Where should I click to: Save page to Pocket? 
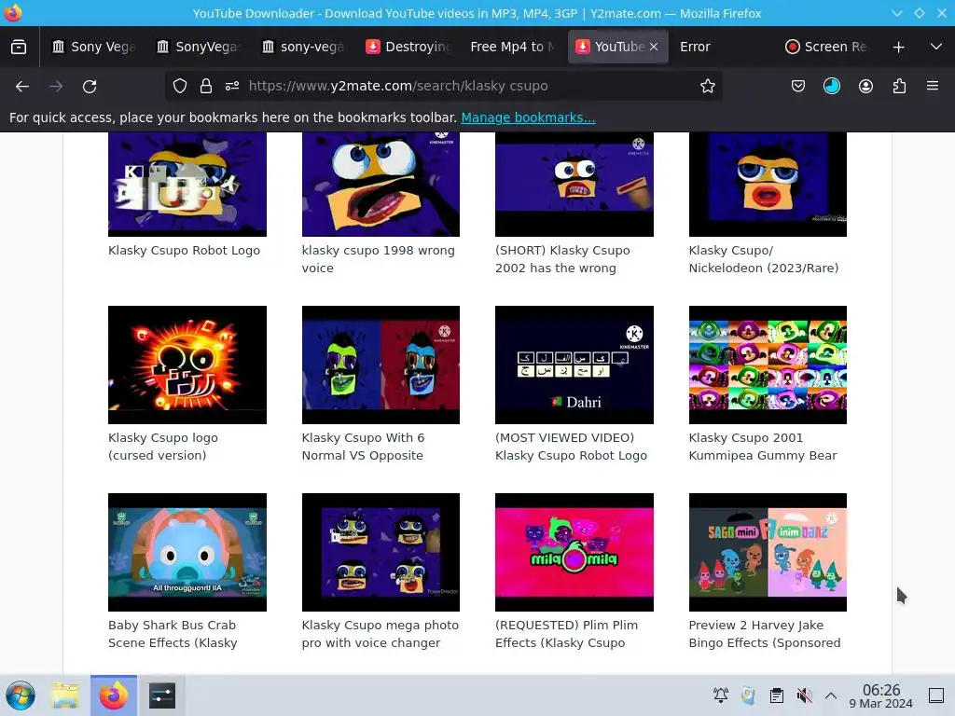798,87
